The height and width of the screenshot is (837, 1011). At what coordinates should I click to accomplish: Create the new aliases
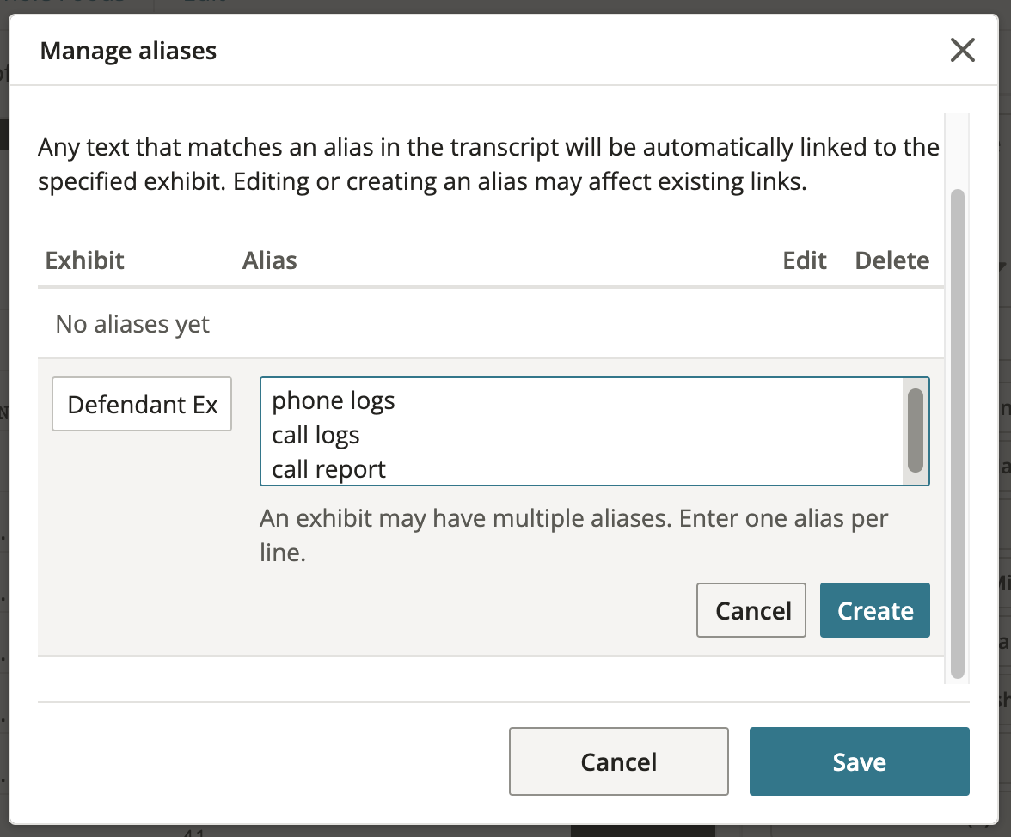click(875, 610)
